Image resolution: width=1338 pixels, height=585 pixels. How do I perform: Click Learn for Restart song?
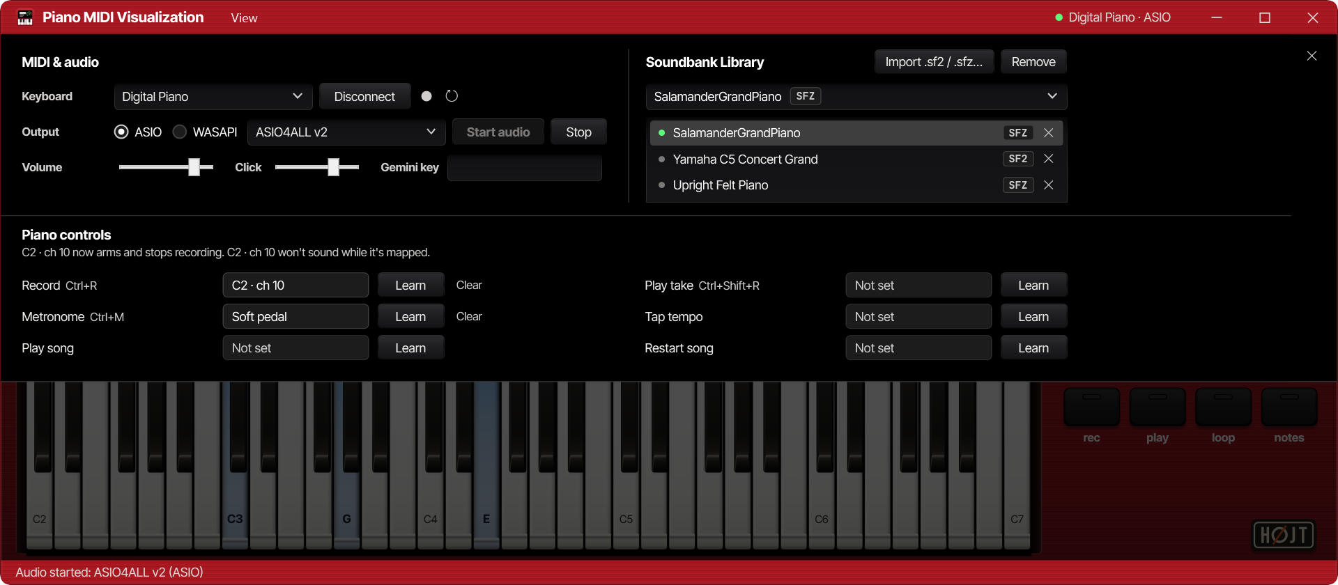1033,348
